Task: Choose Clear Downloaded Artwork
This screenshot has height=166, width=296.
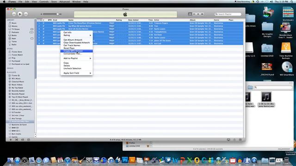Action: [76, 42]
